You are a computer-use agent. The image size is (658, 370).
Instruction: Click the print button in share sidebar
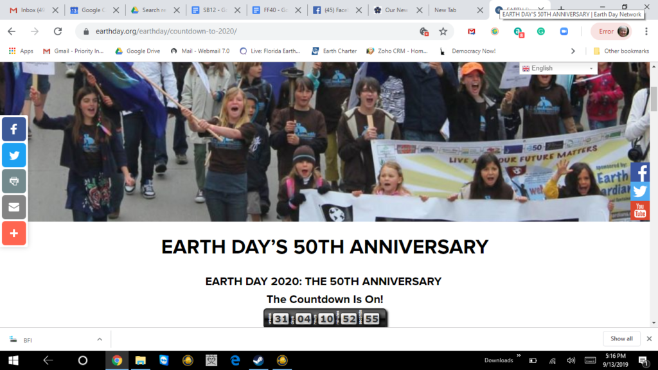pyautogui.click(x=14, y=181)
